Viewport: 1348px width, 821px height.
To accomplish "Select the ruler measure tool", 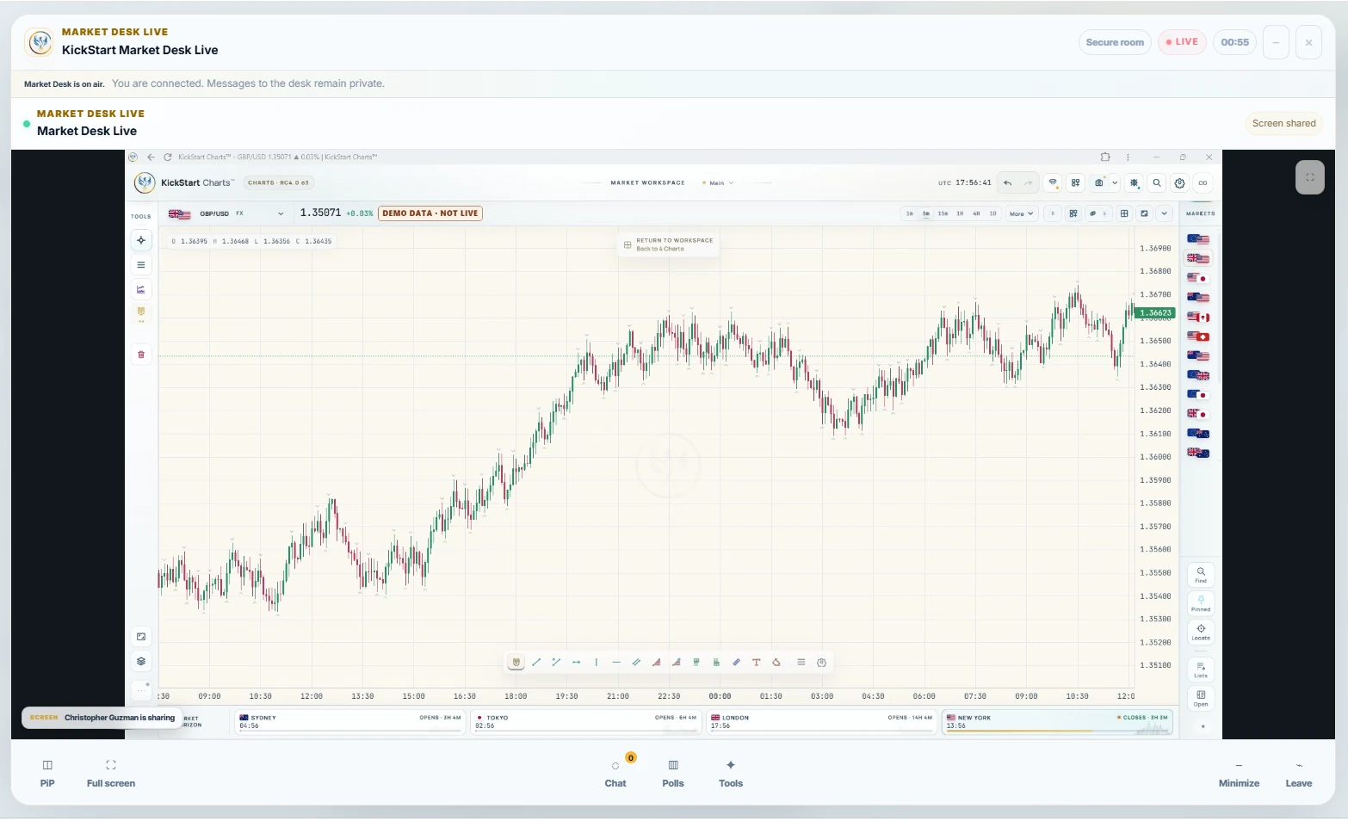I will 736,663.
